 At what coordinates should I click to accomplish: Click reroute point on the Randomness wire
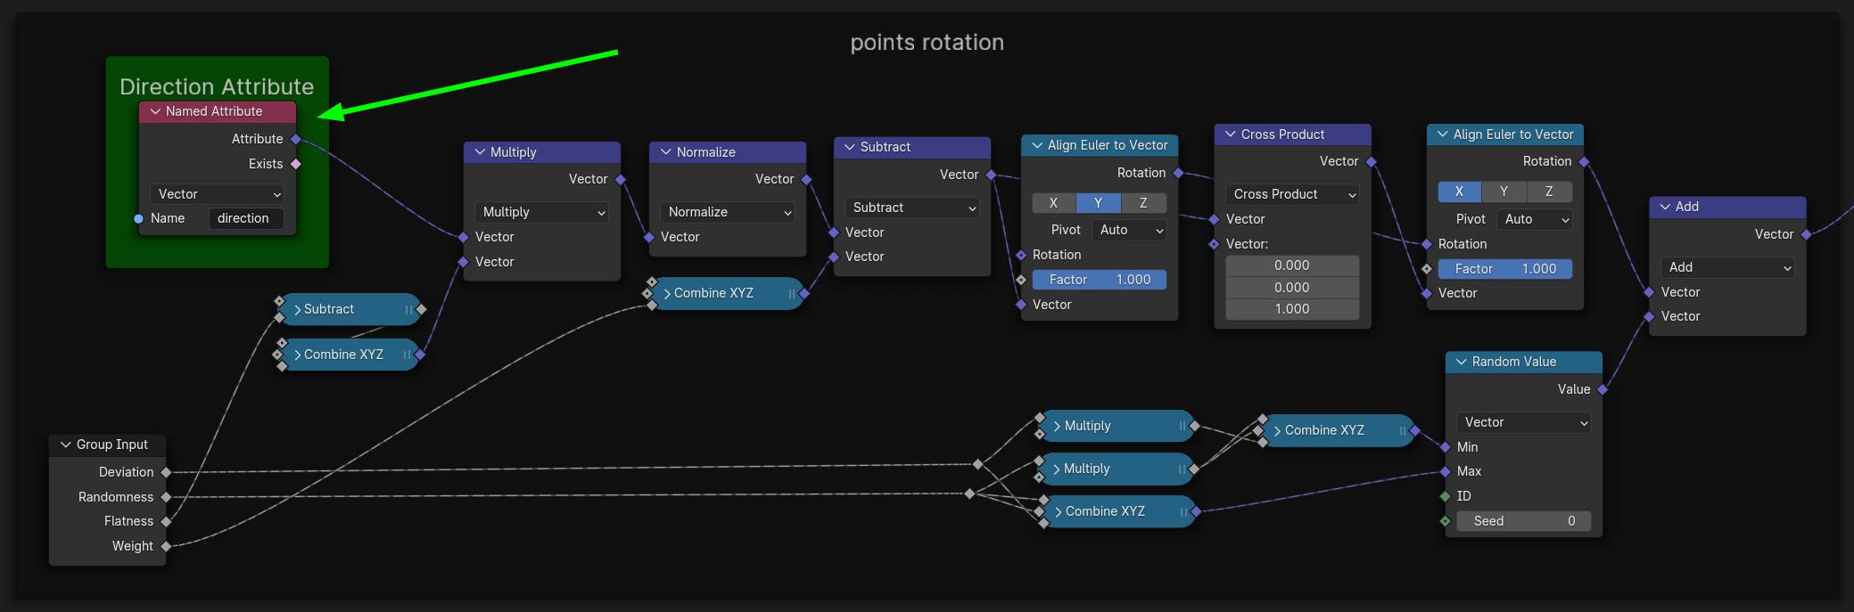coord(969,494)
